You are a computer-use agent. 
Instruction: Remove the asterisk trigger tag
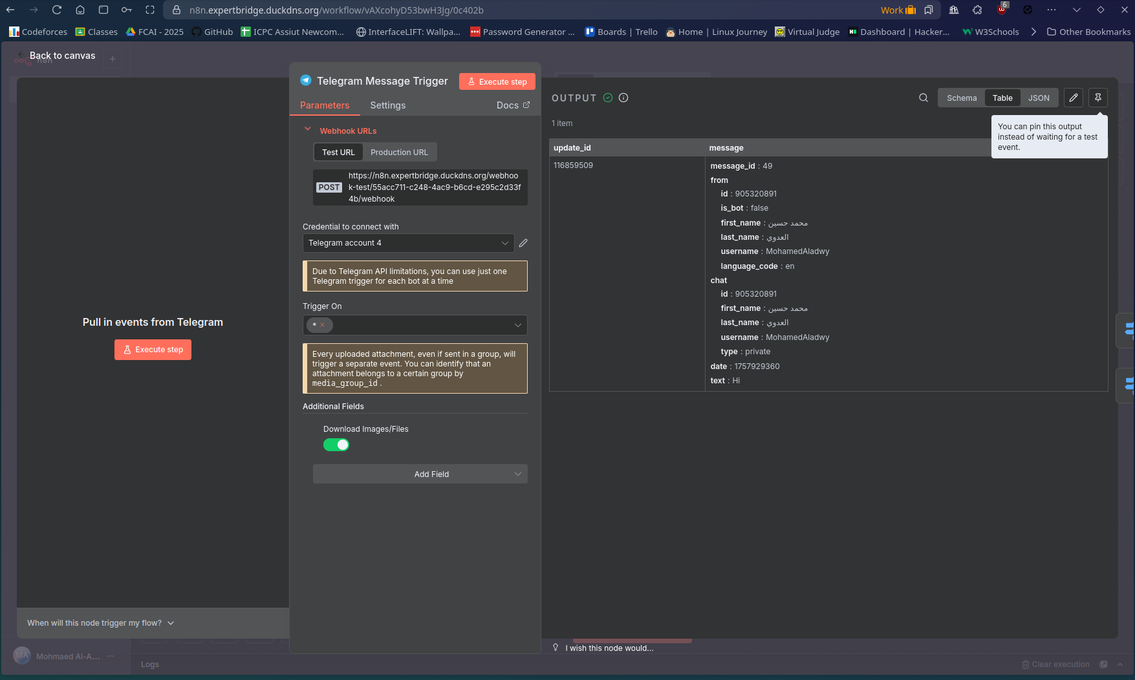tap(322, 325)
